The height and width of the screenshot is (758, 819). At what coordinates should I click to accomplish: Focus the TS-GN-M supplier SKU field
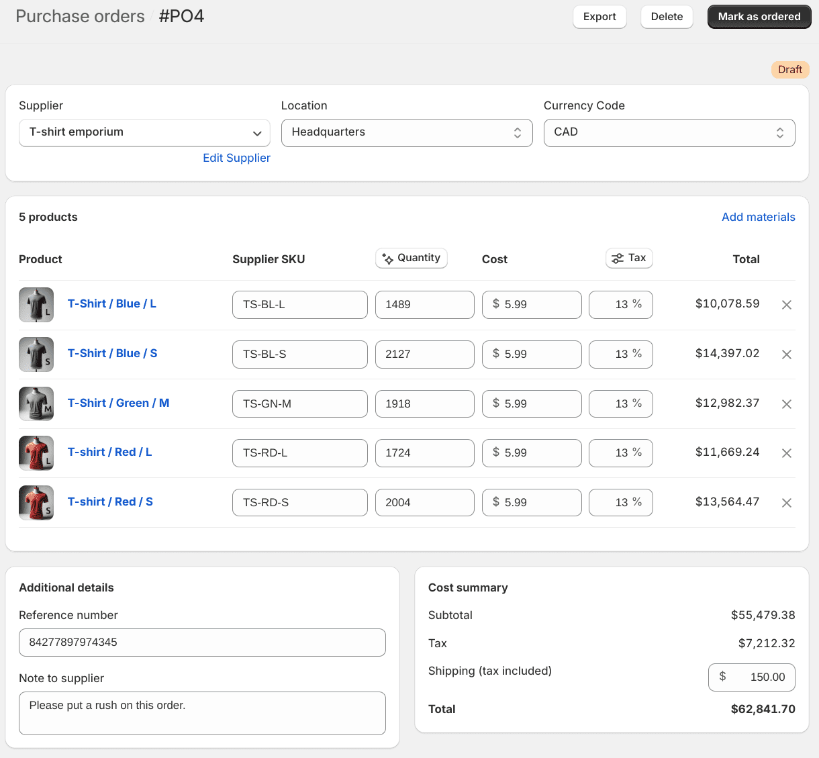(x=300, y=404)
